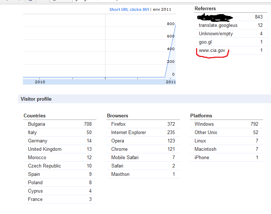Click the Short URL clicks 861 link
271x214 pixels.
click(129, 9)
